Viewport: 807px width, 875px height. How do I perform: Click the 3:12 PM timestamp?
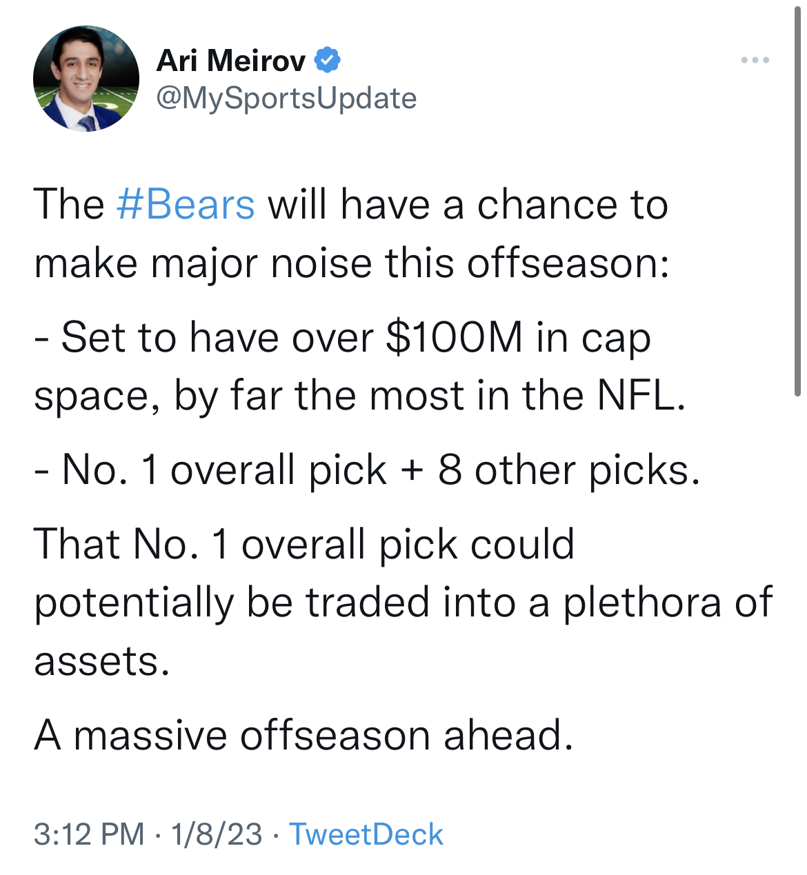89,834
